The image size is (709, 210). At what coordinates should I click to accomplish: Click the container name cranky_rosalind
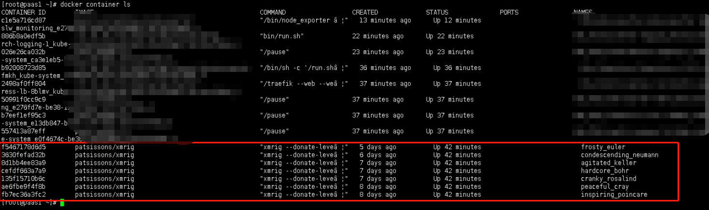point(609,179)
